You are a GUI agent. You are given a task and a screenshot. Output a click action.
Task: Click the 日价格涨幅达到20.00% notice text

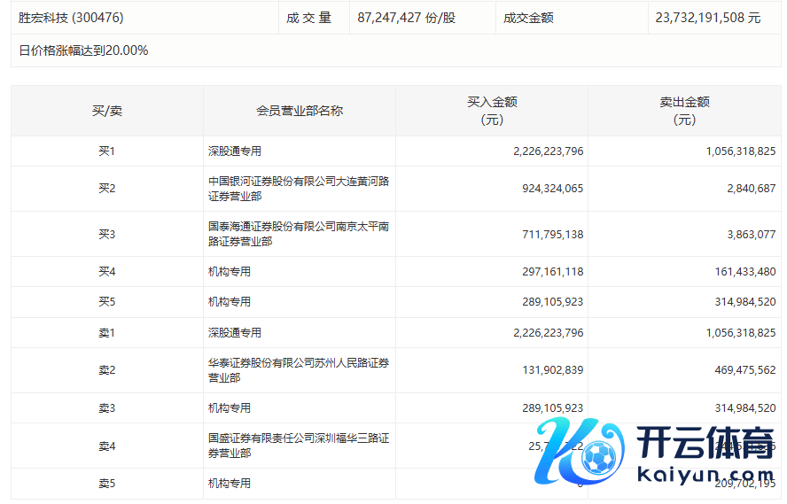coord(83,50)
